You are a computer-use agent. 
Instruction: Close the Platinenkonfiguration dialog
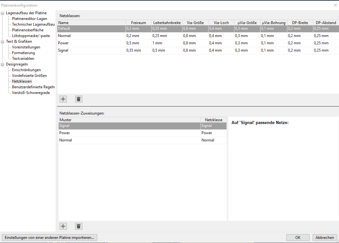tap(335, 5)
